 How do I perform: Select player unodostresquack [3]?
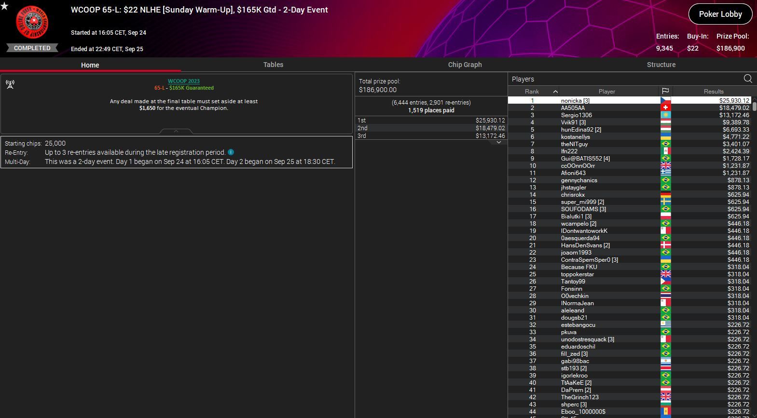588,339
